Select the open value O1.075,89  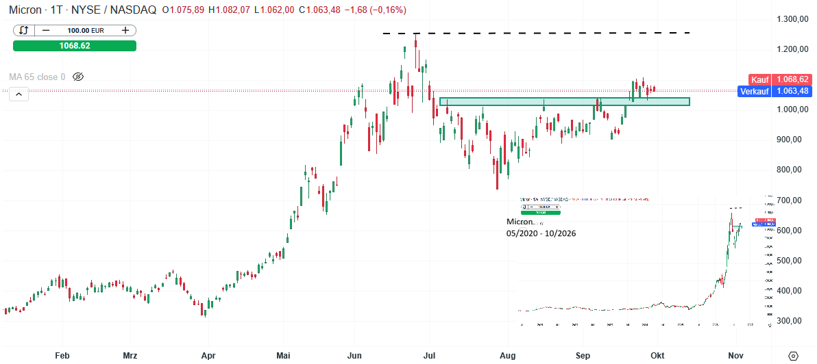tap(184, 10)
